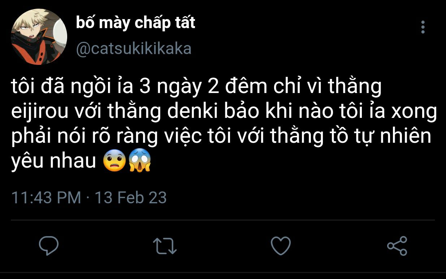Open the user's profile picture
This screenshot has height=279, width=446.
pos(39,37)
